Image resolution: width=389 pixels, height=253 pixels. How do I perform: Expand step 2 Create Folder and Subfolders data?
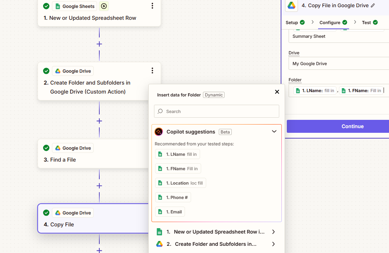pyautogui.click(x=216, y=244)
